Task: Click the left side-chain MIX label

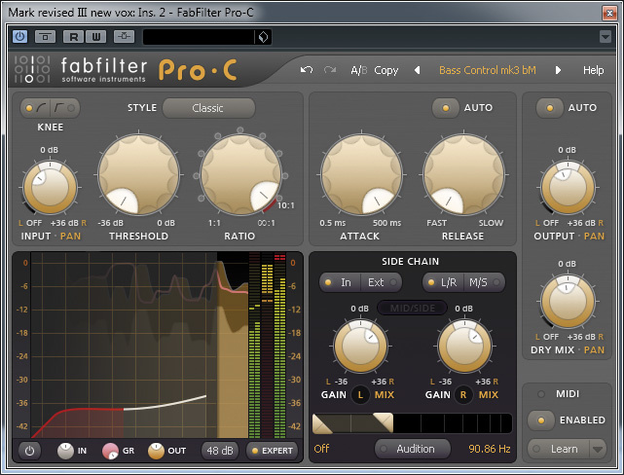Action: [385, 395]
